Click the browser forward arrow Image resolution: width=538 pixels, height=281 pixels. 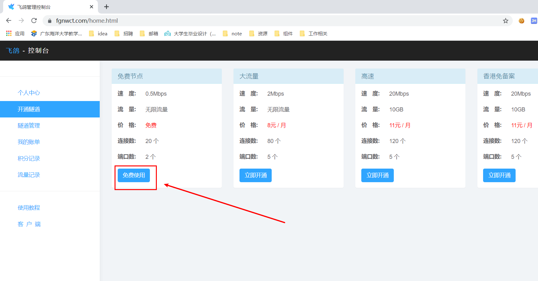[x=21, y=21]
